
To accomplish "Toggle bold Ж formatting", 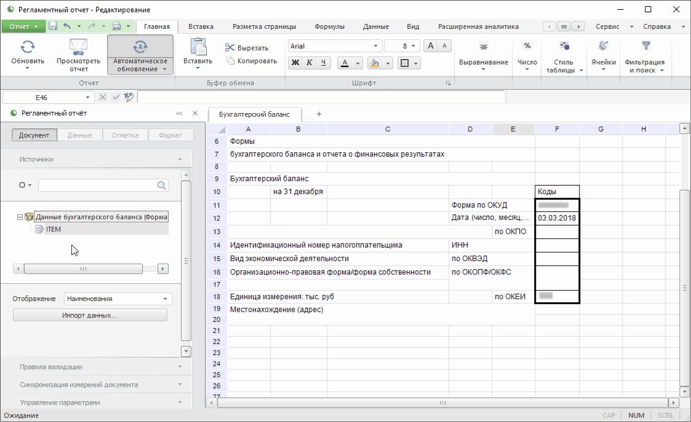I will pyautogui.click(x=295, y=63).
